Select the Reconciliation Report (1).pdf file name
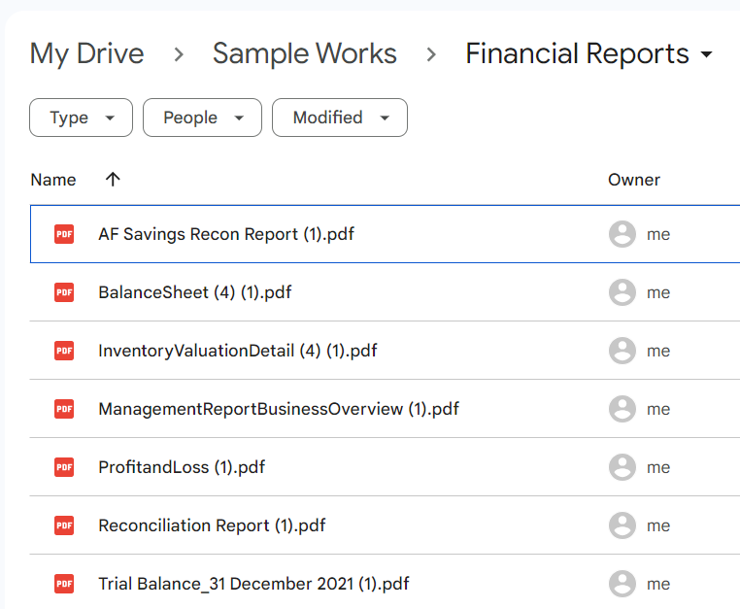This screenshot has width=740, height=609. pos(212,525)
